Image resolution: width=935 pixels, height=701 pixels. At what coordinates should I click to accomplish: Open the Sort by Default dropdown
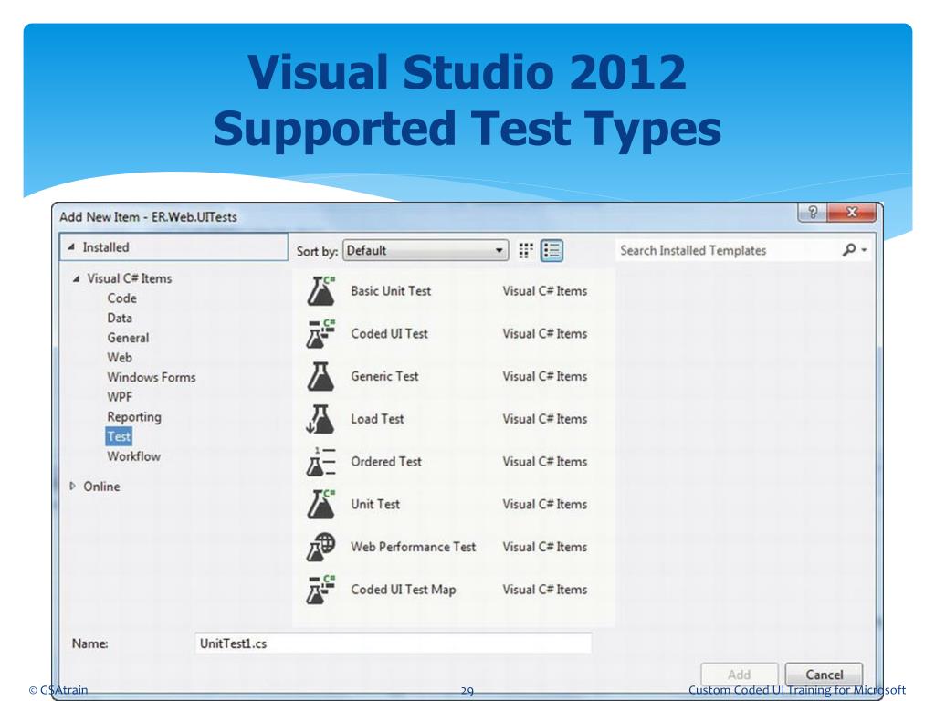pos(425,250)
